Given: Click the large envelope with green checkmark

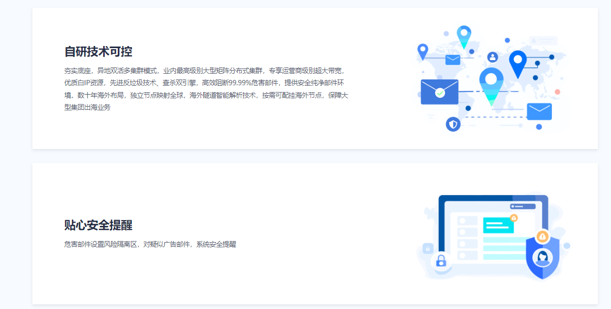Looking at the screenshot, I should point(439,92).
